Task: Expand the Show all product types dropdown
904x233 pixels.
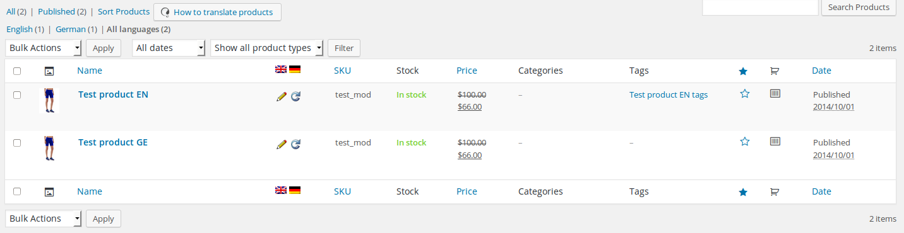Action: pos(267,48)
